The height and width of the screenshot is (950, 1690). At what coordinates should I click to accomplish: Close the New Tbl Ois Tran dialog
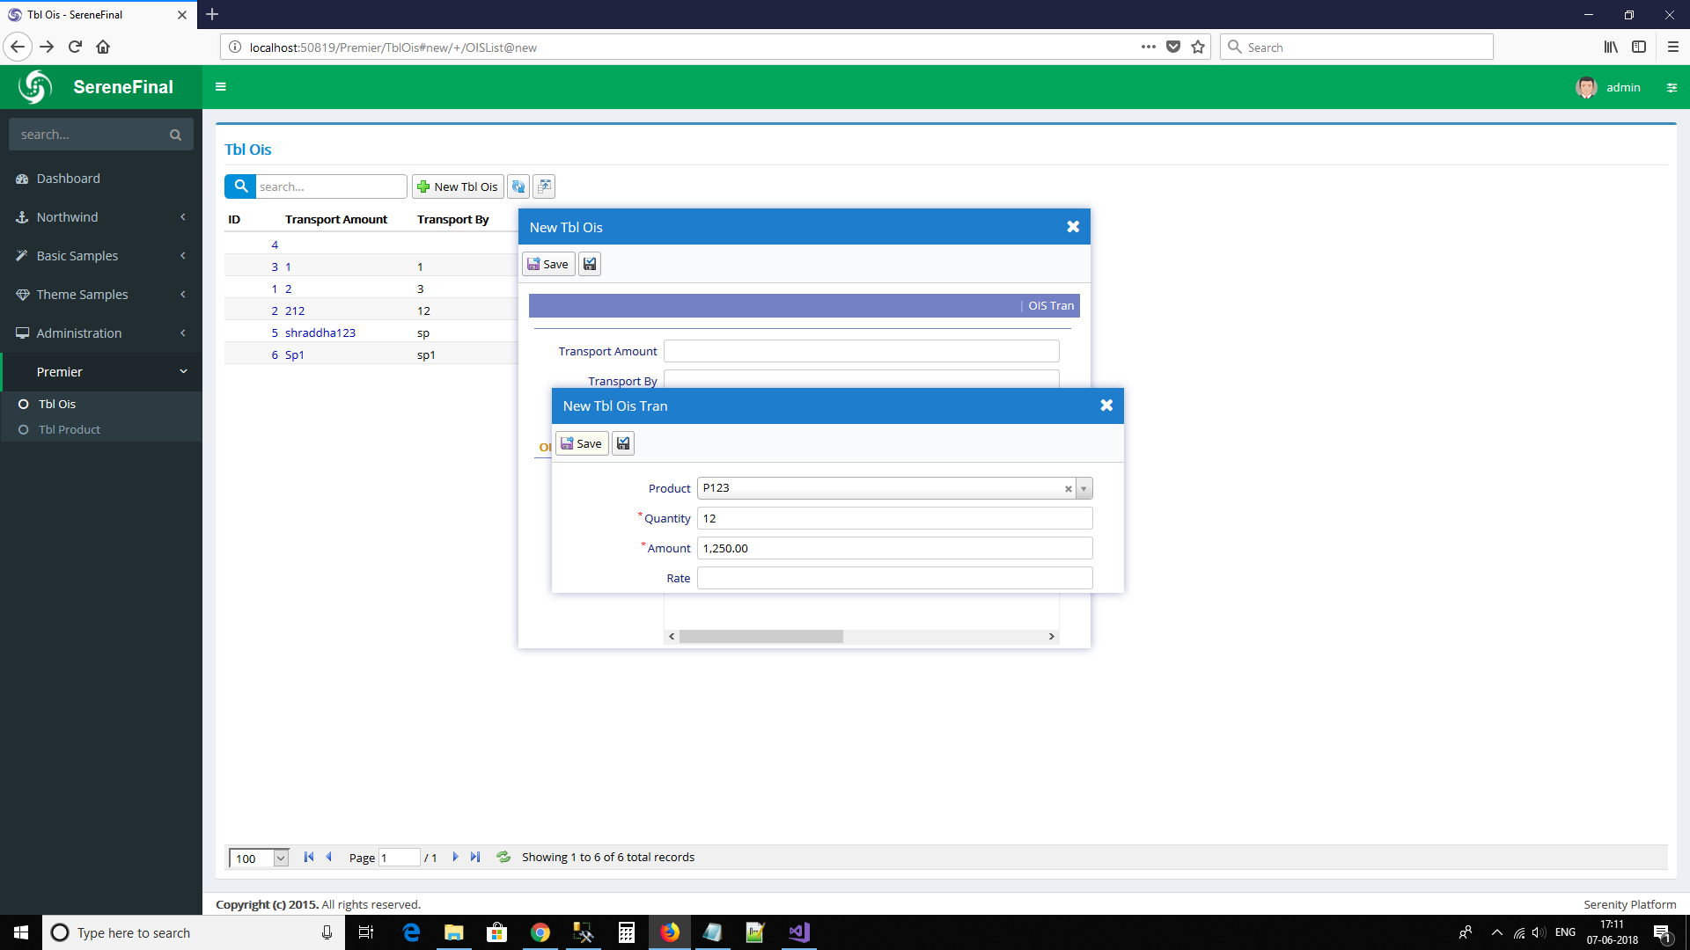pyautogui.click(x=1106, y=406)
